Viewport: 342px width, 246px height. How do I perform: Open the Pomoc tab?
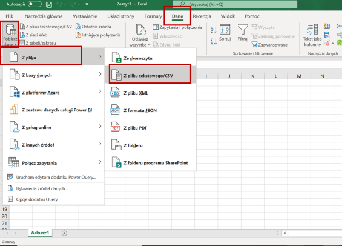pyautogui.click(x=252, y=16)
